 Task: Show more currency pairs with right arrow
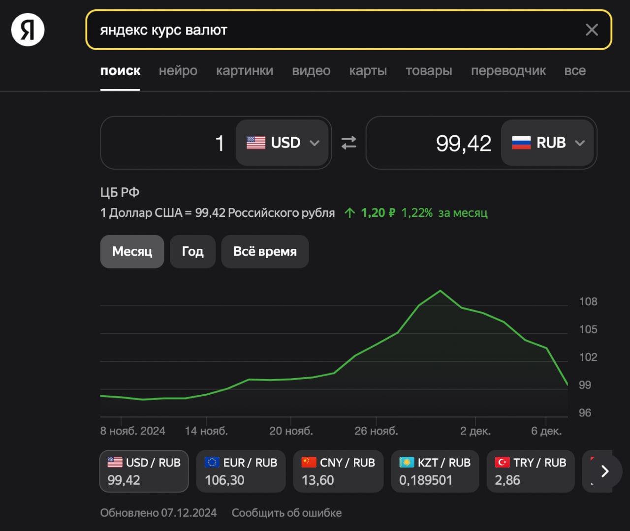coord(605,472)
